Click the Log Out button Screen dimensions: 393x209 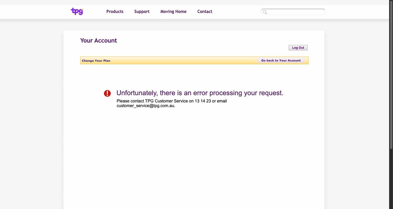[x=298, y=48]
